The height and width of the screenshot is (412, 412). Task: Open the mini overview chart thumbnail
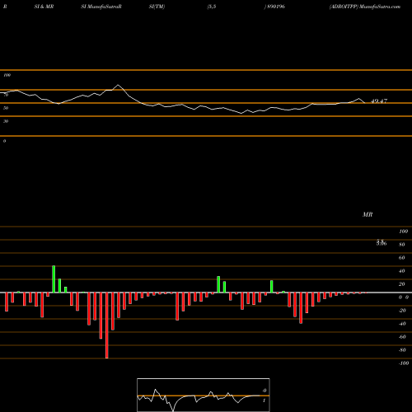(204, 395)
